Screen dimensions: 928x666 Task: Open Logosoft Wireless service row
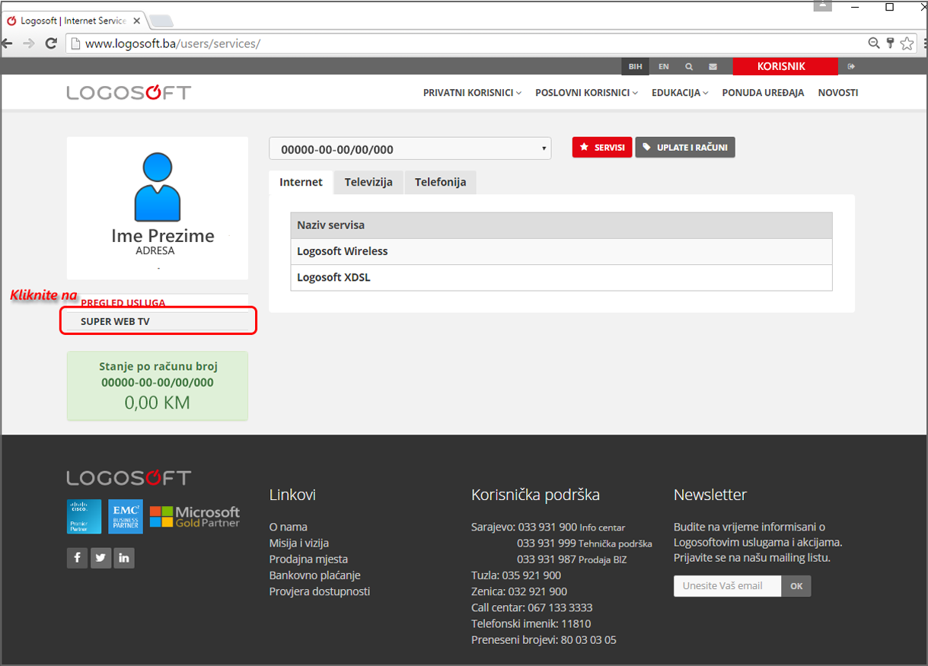[561, 251]
